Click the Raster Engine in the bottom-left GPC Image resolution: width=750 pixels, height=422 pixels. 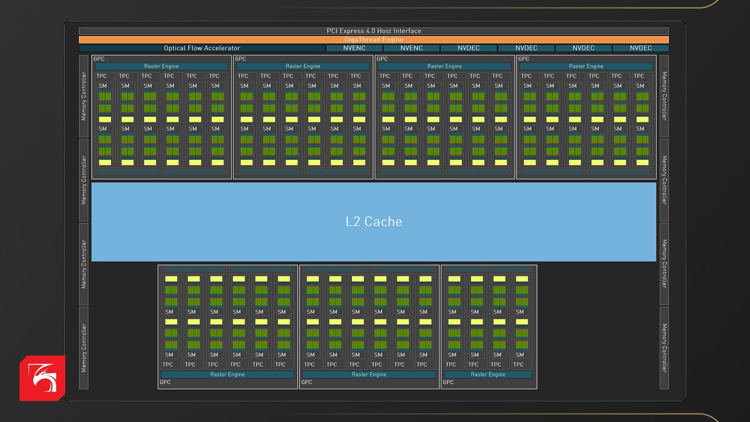coord(227,374)
